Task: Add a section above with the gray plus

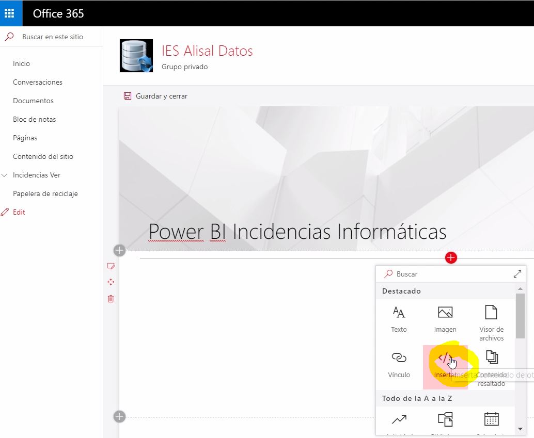Action: 119,251
